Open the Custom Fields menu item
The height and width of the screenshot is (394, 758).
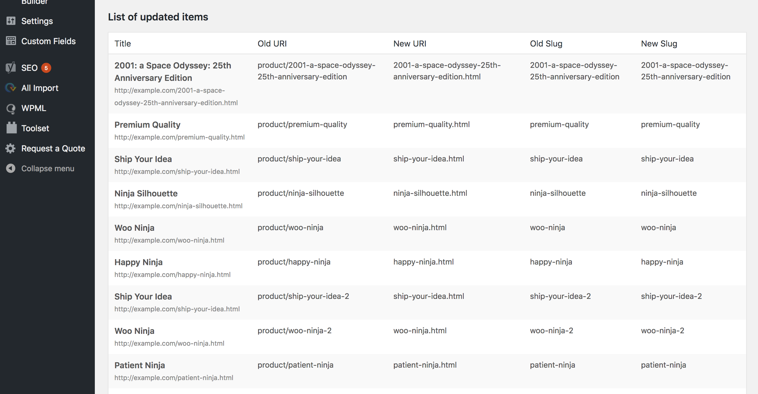tap(48, 41)
